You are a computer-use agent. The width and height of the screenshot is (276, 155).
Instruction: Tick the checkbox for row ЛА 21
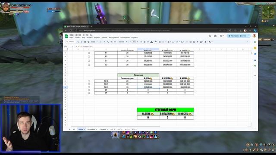pos(89,84)
